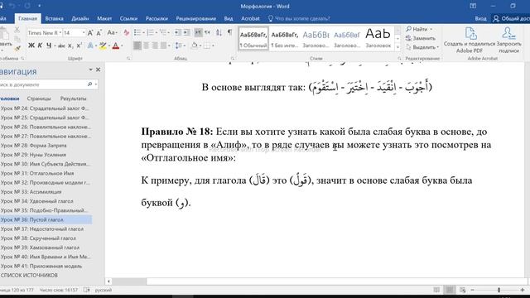Viewport: 530px width, 298px height.
Task: Set left-to-right text direction
Action: coord(199,32)
